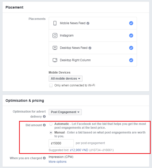Click the Bid amount info icon

pos(44,125)
